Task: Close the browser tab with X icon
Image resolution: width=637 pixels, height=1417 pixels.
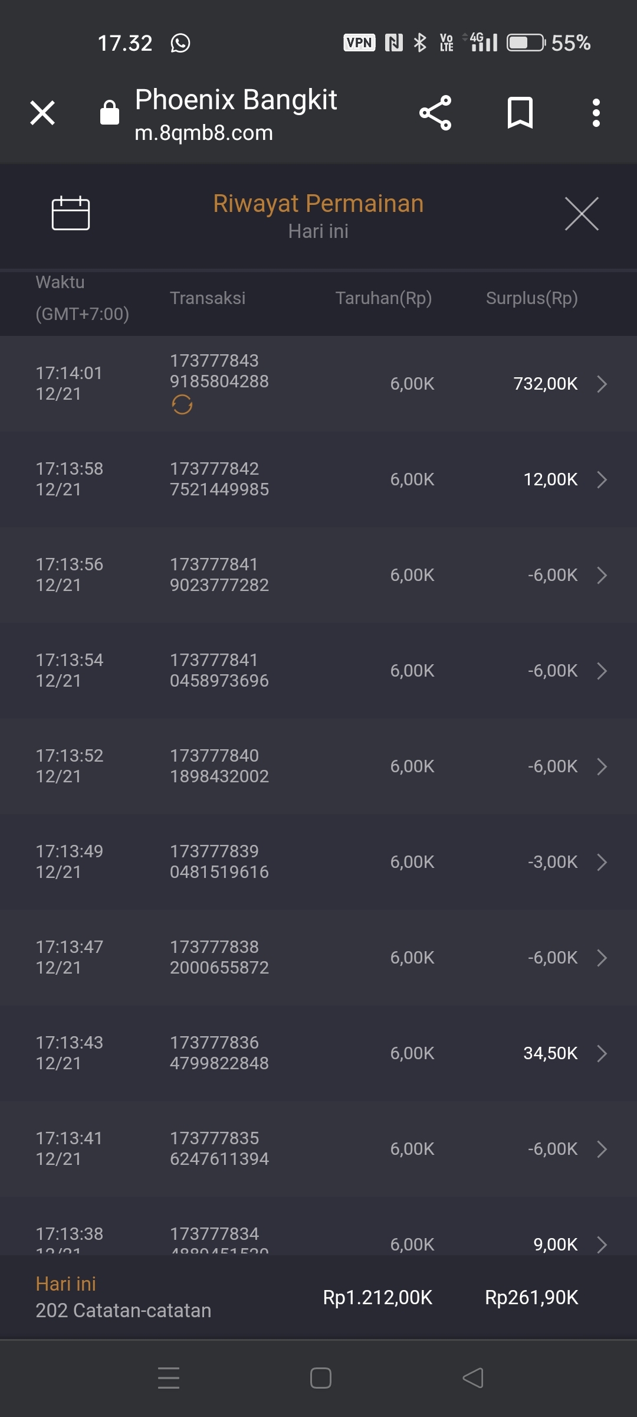Action: (42, 113)
